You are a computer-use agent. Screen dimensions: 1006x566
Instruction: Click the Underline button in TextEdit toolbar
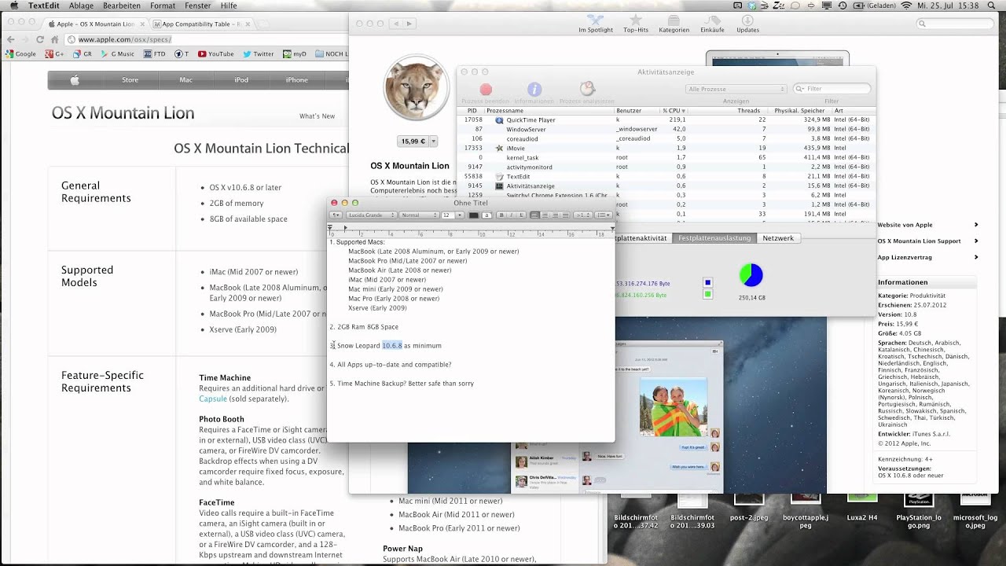tap(521, 215)
